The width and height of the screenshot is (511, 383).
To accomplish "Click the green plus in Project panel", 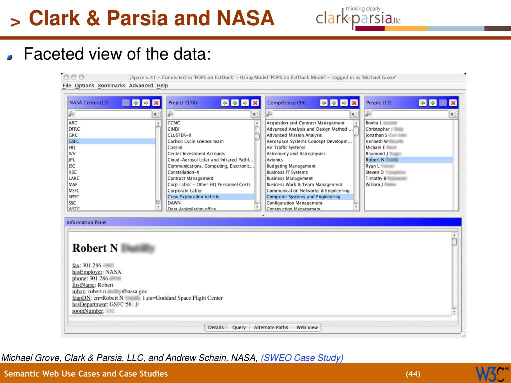I will coord(235,103).
